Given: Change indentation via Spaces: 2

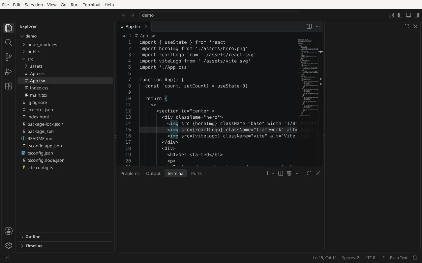Looking at the screenshot, I should [x=350, y=258].
